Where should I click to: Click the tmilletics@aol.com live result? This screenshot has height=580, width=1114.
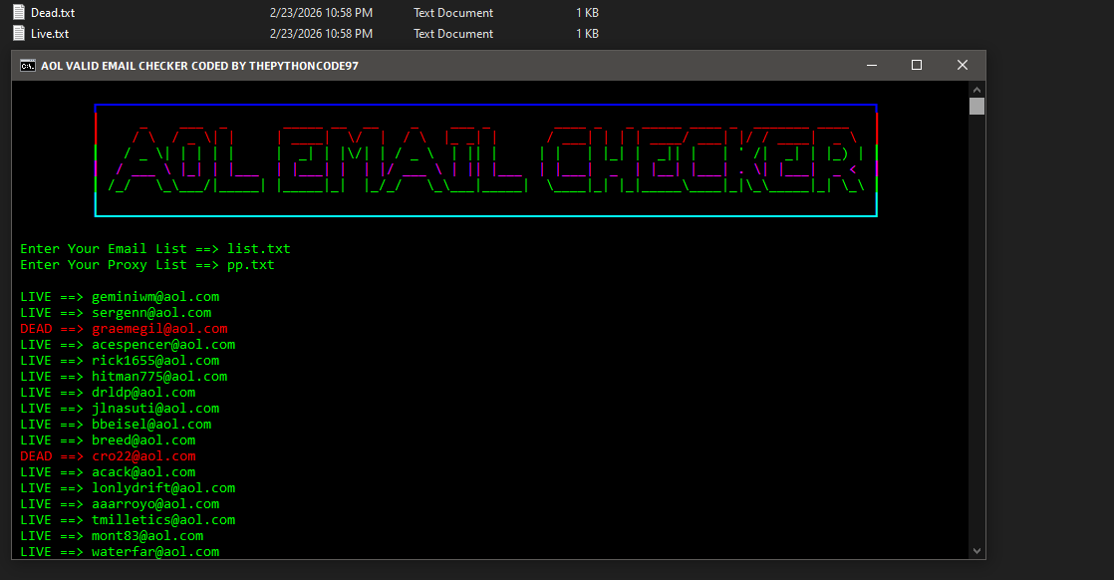[x=163, y=520]
